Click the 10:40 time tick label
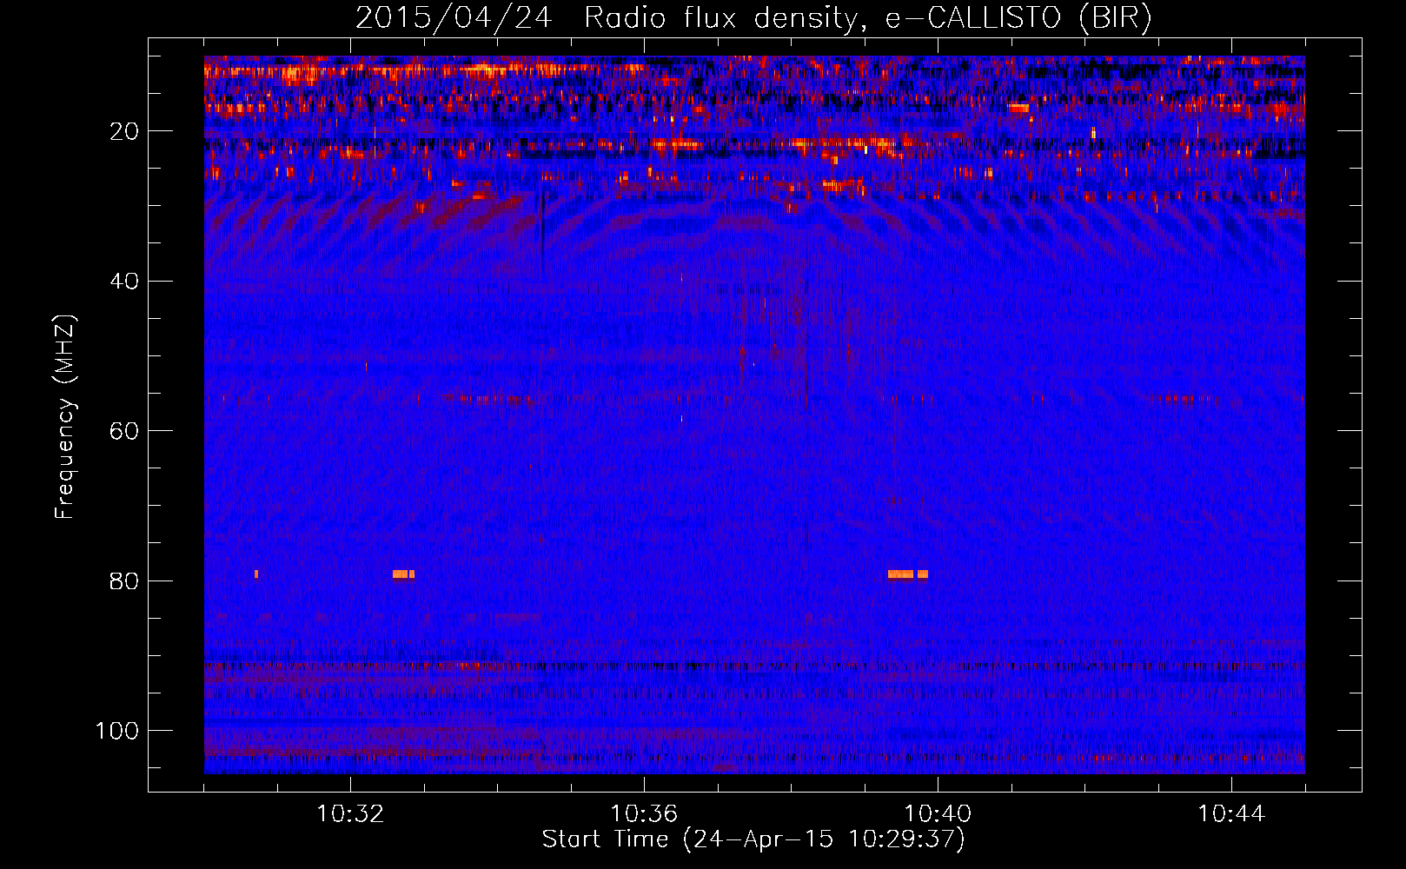This screenshot has height=869, width=1406. tap(938, 814)
